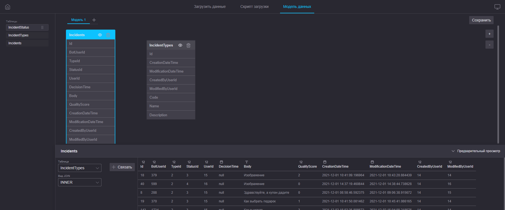Select Id field in IncidentTypes table
This screenshot has width=505, height=210.
(171, 54)
